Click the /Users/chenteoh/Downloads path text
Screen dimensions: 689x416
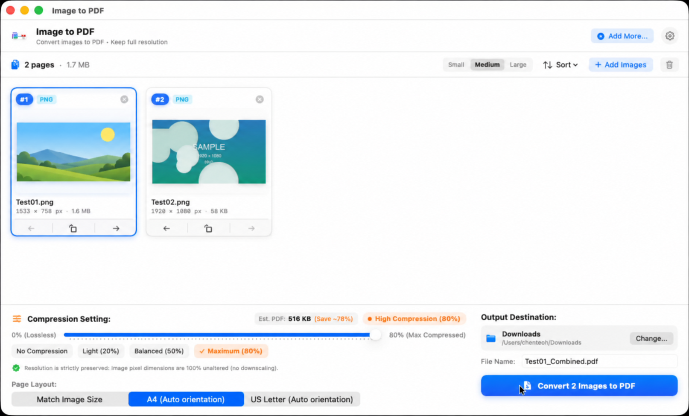[541, 343]
